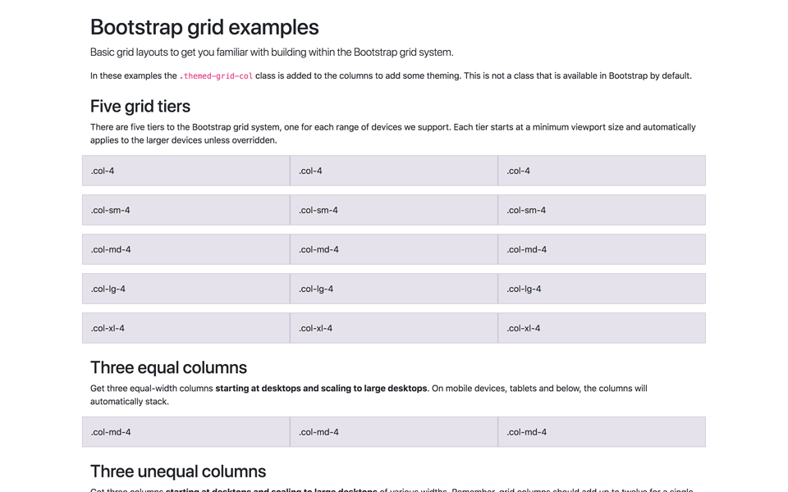Click the "Three equal columns" heading
Screen dimensions: 788x492
[168, 367]
